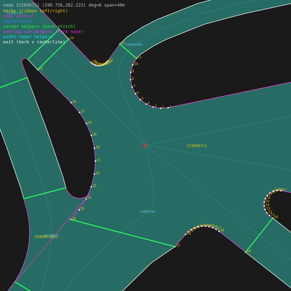The height and width of the screenshot is (291, 291).
Task: Click contour point 4
Action: [147, 104]
